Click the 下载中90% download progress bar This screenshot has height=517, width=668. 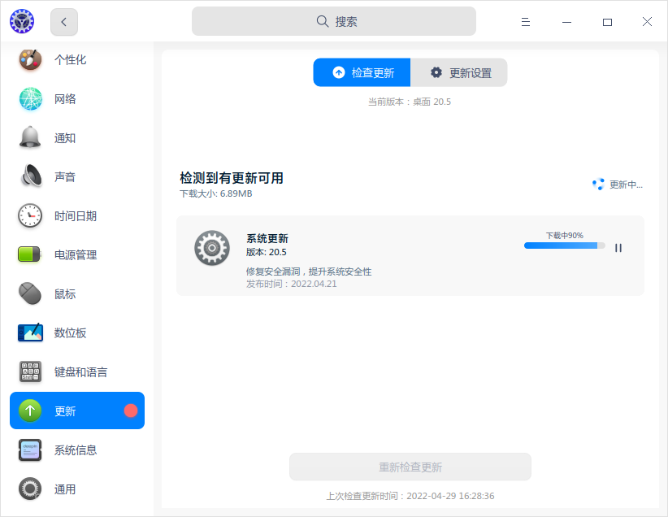[564, 245]
